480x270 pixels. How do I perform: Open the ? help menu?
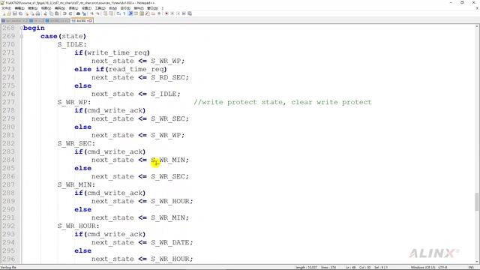click(x=162, y=8)
